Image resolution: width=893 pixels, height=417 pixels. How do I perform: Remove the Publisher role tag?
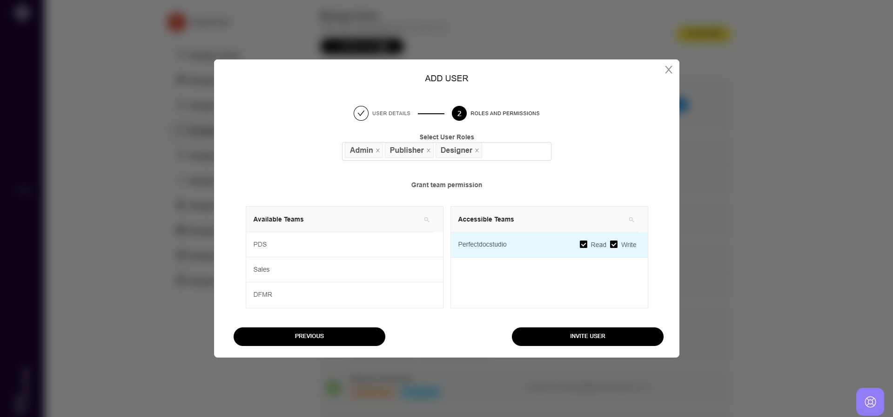pyautogui.click(x=429, y=150)
